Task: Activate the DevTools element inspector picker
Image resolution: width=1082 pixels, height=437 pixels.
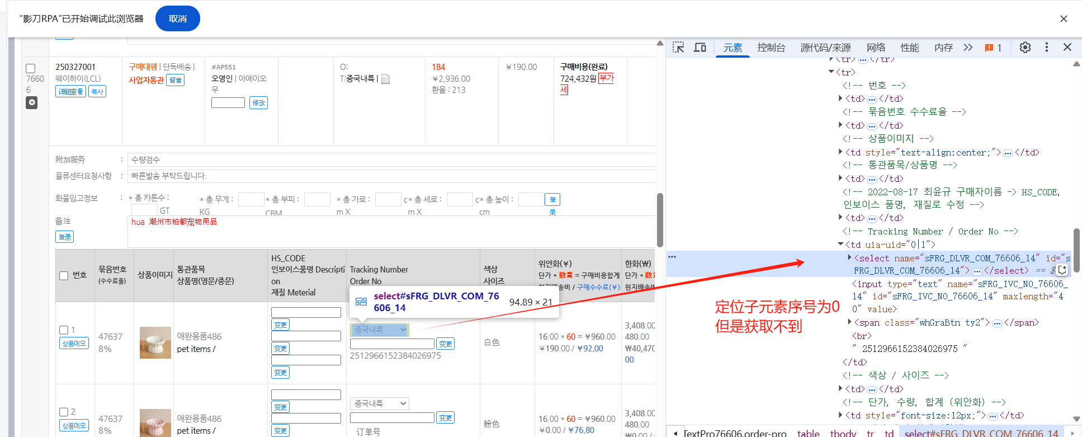Action: 678,48
